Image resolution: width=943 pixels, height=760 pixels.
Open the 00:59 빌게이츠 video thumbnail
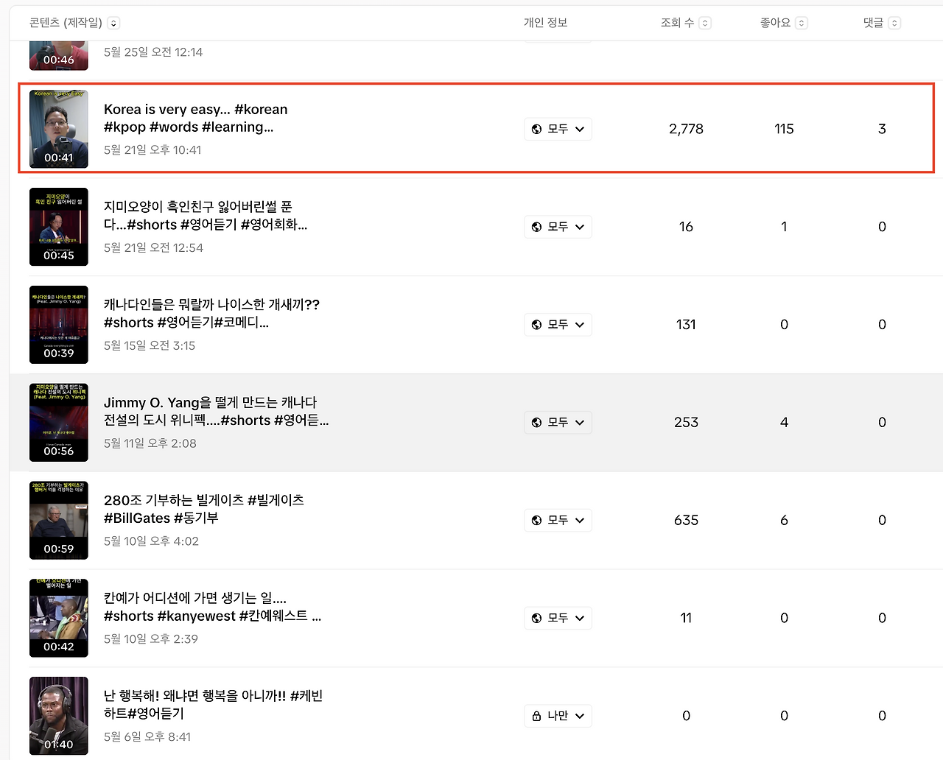59,520
